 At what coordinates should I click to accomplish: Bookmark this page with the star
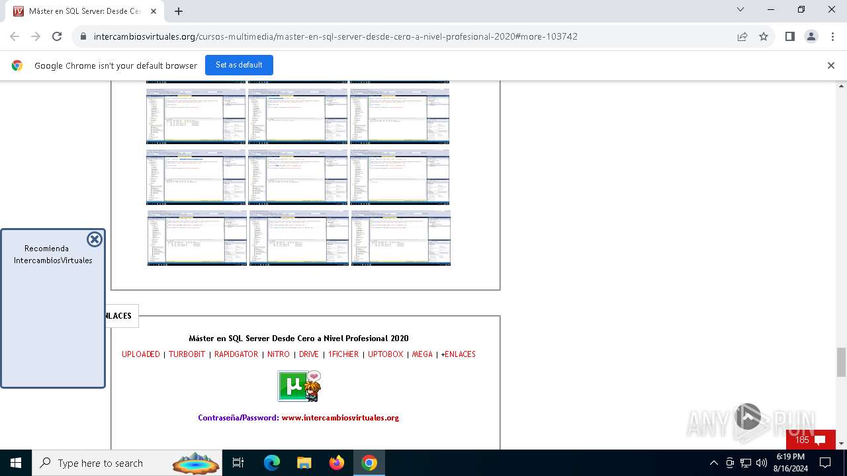(764, 36)
